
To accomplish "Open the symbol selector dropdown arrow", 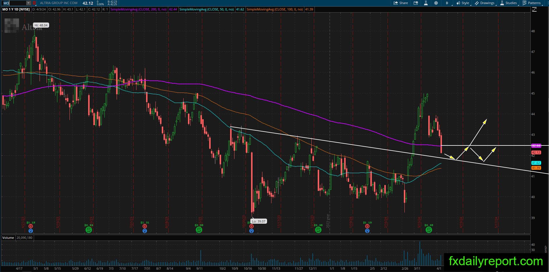I will click(29, 3).
